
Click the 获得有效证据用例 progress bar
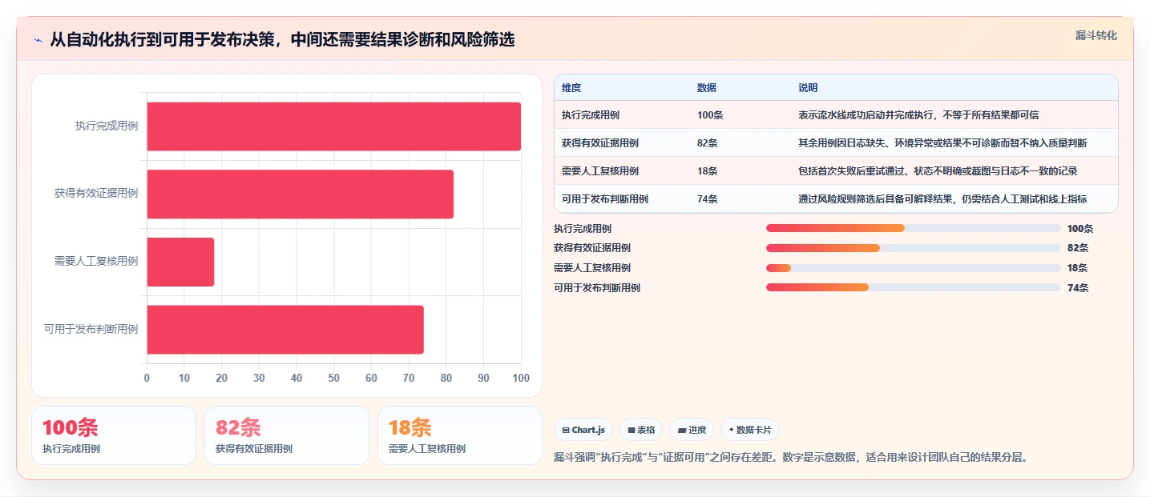click(914, 248)
